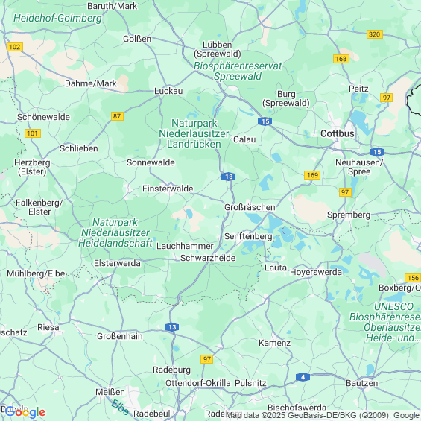Click the Biosphärenreservat Spreewald label
The image size is (421, 421).
[238, 71]
